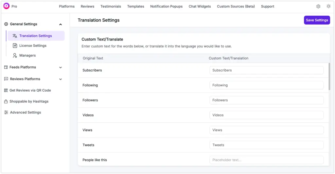Open the Reviews menu
This screenshot has width=335, height=174.
point(87,7)
